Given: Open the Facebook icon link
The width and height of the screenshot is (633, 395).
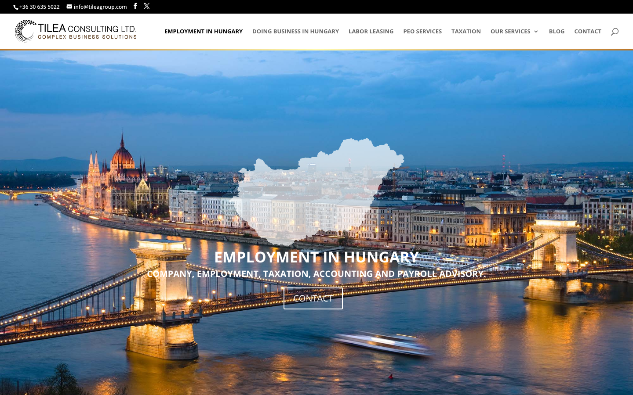Looking at the screenshot, I should tap(135, 6).
